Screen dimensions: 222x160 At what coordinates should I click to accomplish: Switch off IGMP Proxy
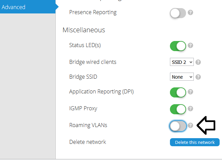(x=178, y=109)
